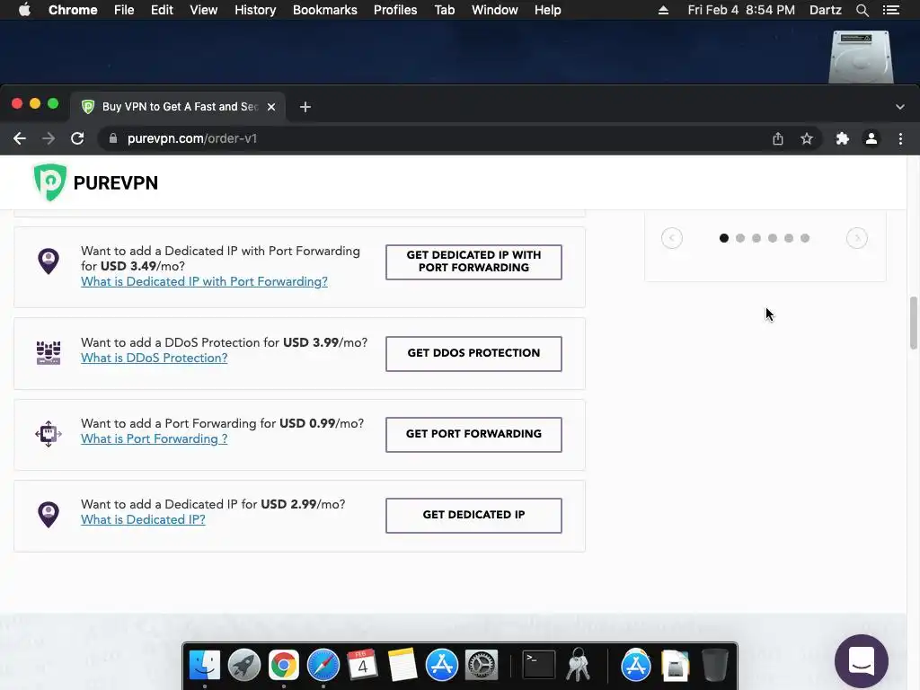Screen dimensions: 920x690
Task: Share this page using the share icon
Action: (778, 138)
